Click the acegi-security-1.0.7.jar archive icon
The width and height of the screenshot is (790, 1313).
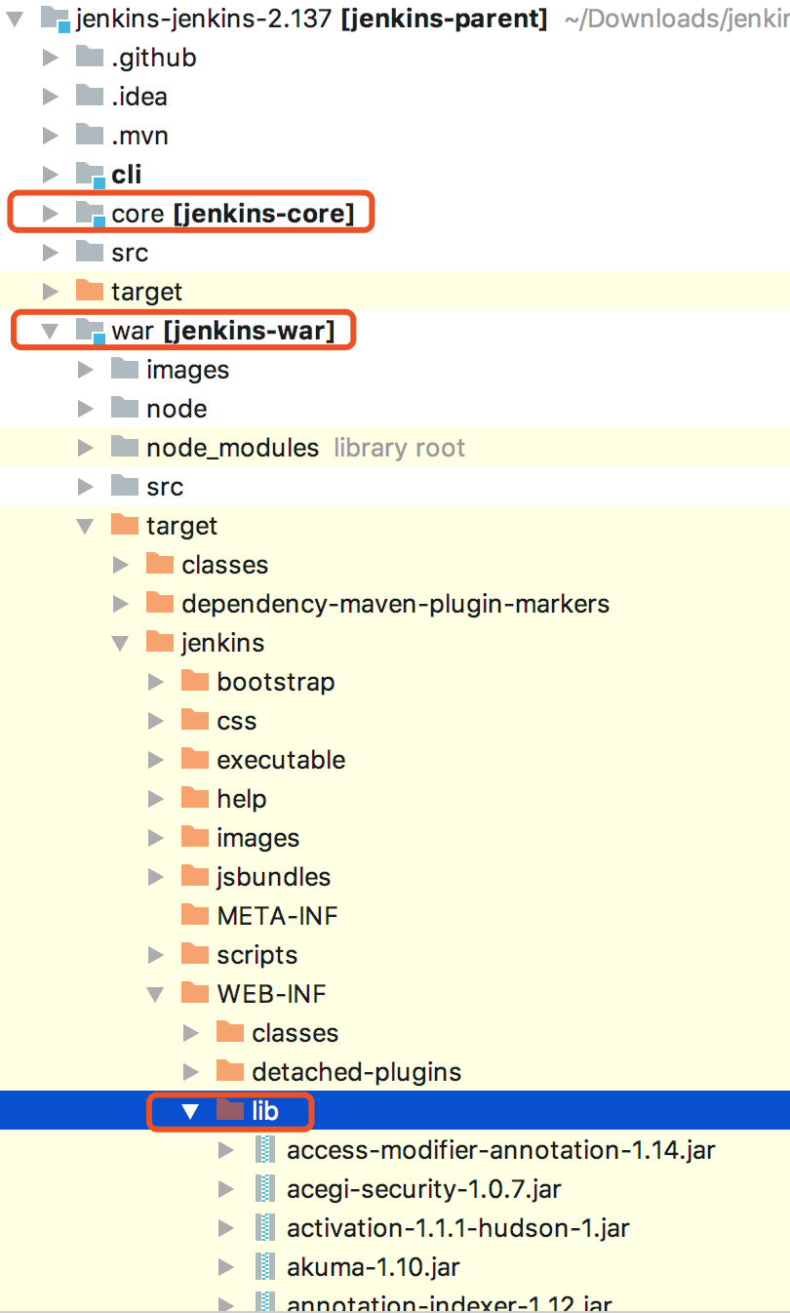[264, 1189]
